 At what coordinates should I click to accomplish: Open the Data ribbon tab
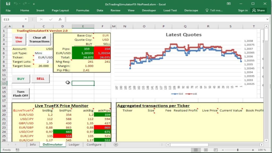click(x=100, y=10)
